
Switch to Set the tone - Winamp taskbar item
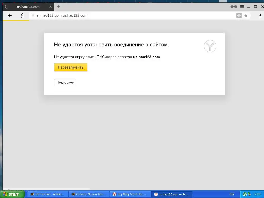47,194
